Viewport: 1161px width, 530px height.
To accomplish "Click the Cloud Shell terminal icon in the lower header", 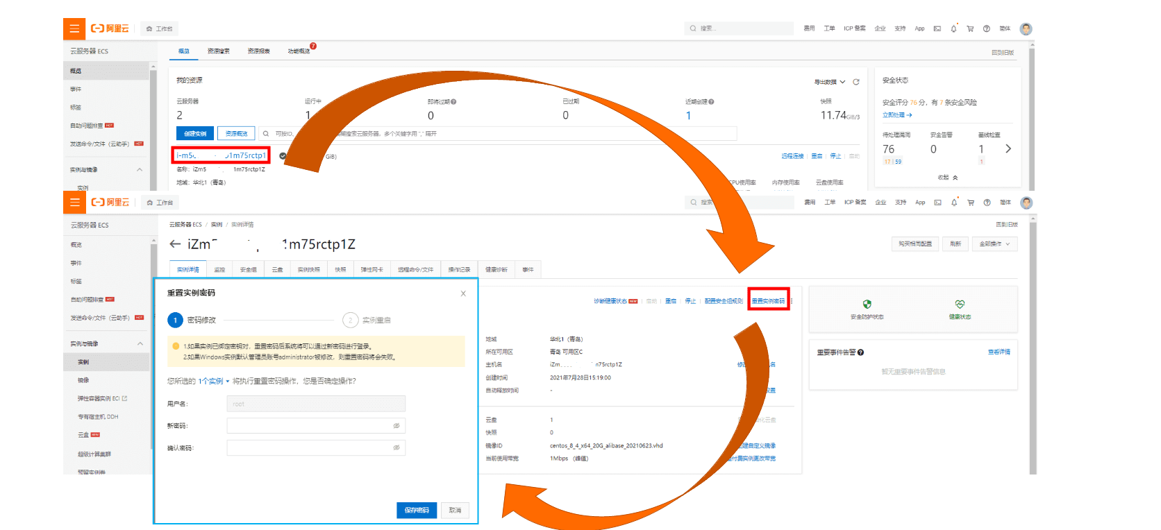I will [x=937, y=203].
